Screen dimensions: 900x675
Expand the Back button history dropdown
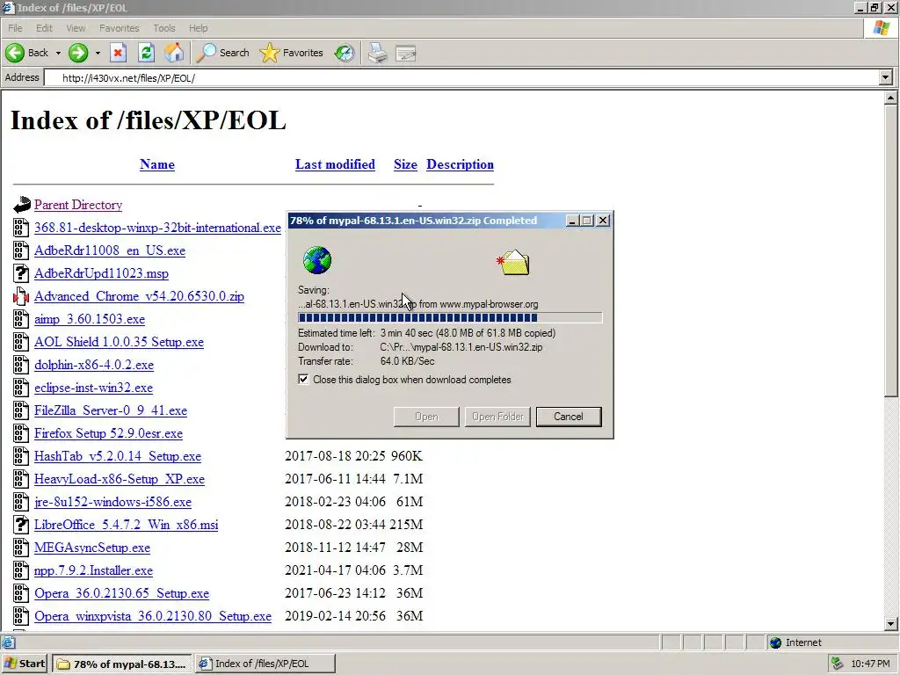click(x=58, y=53)
